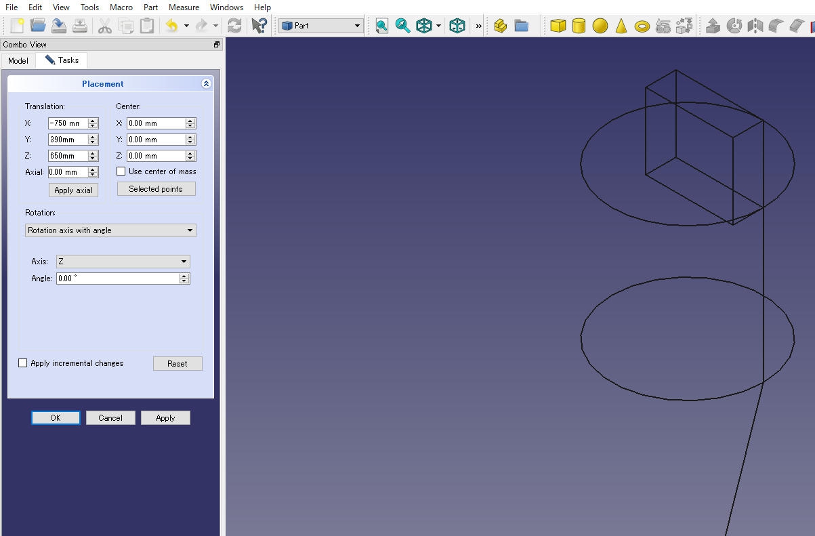
Task: Open the create primitives dialog icon
Action: coord(663,26)
